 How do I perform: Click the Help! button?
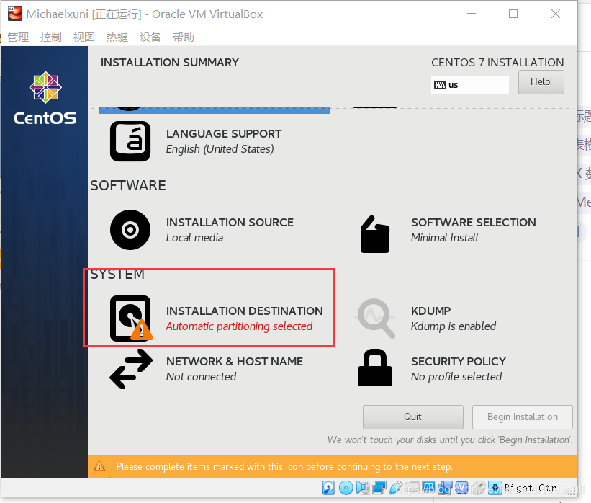(x=541, y=82)
